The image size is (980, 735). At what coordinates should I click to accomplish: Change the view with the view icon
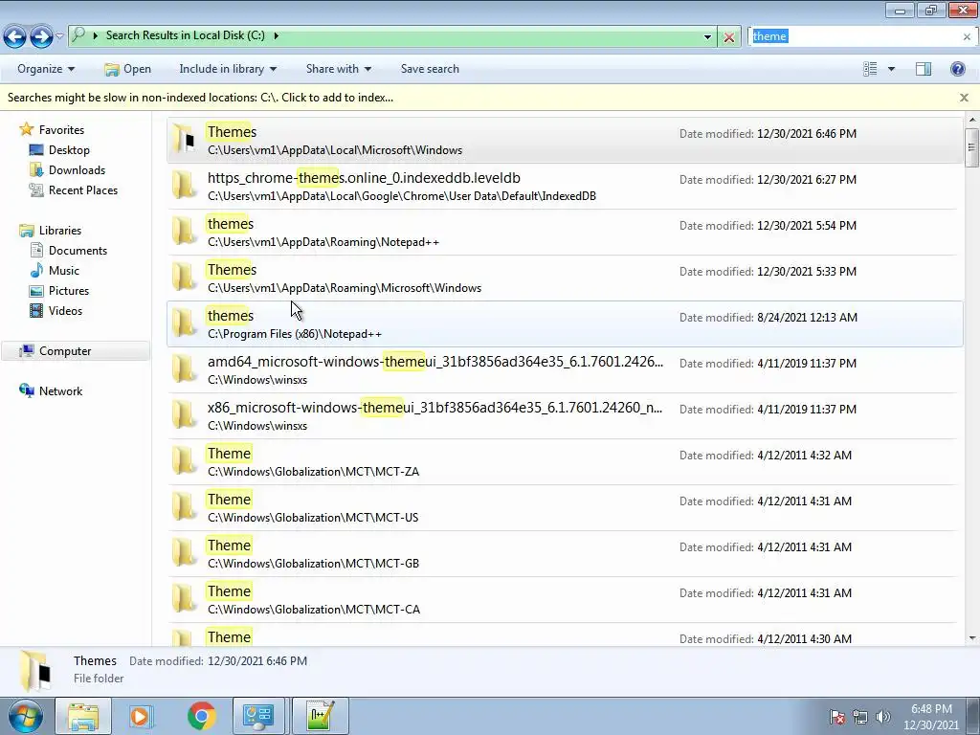870,69
